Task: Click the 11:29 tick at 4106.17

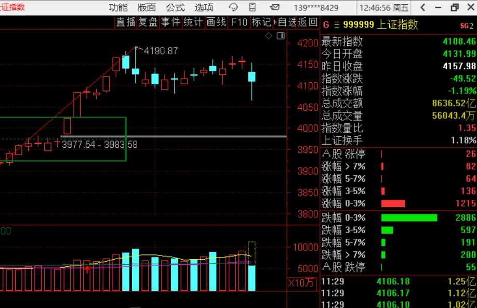Action: tap(399, 293)
